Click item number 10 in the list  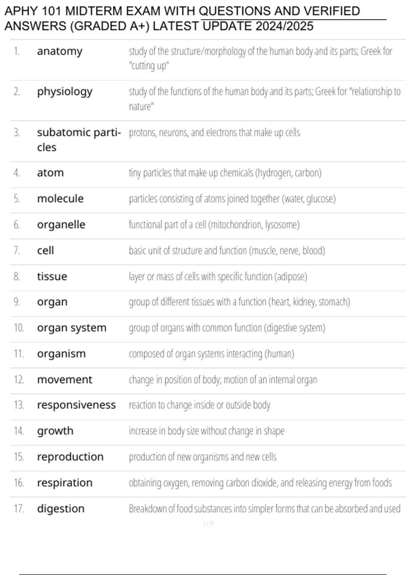pos(19,328)
